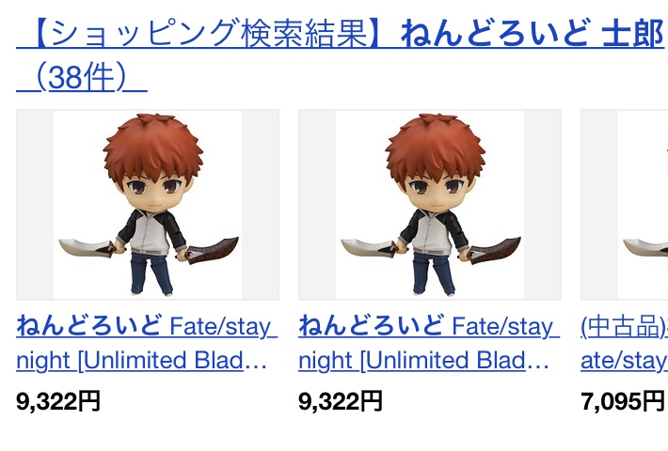
Task: Open the partially visible third product thumbnail
Action: (625, 205)
